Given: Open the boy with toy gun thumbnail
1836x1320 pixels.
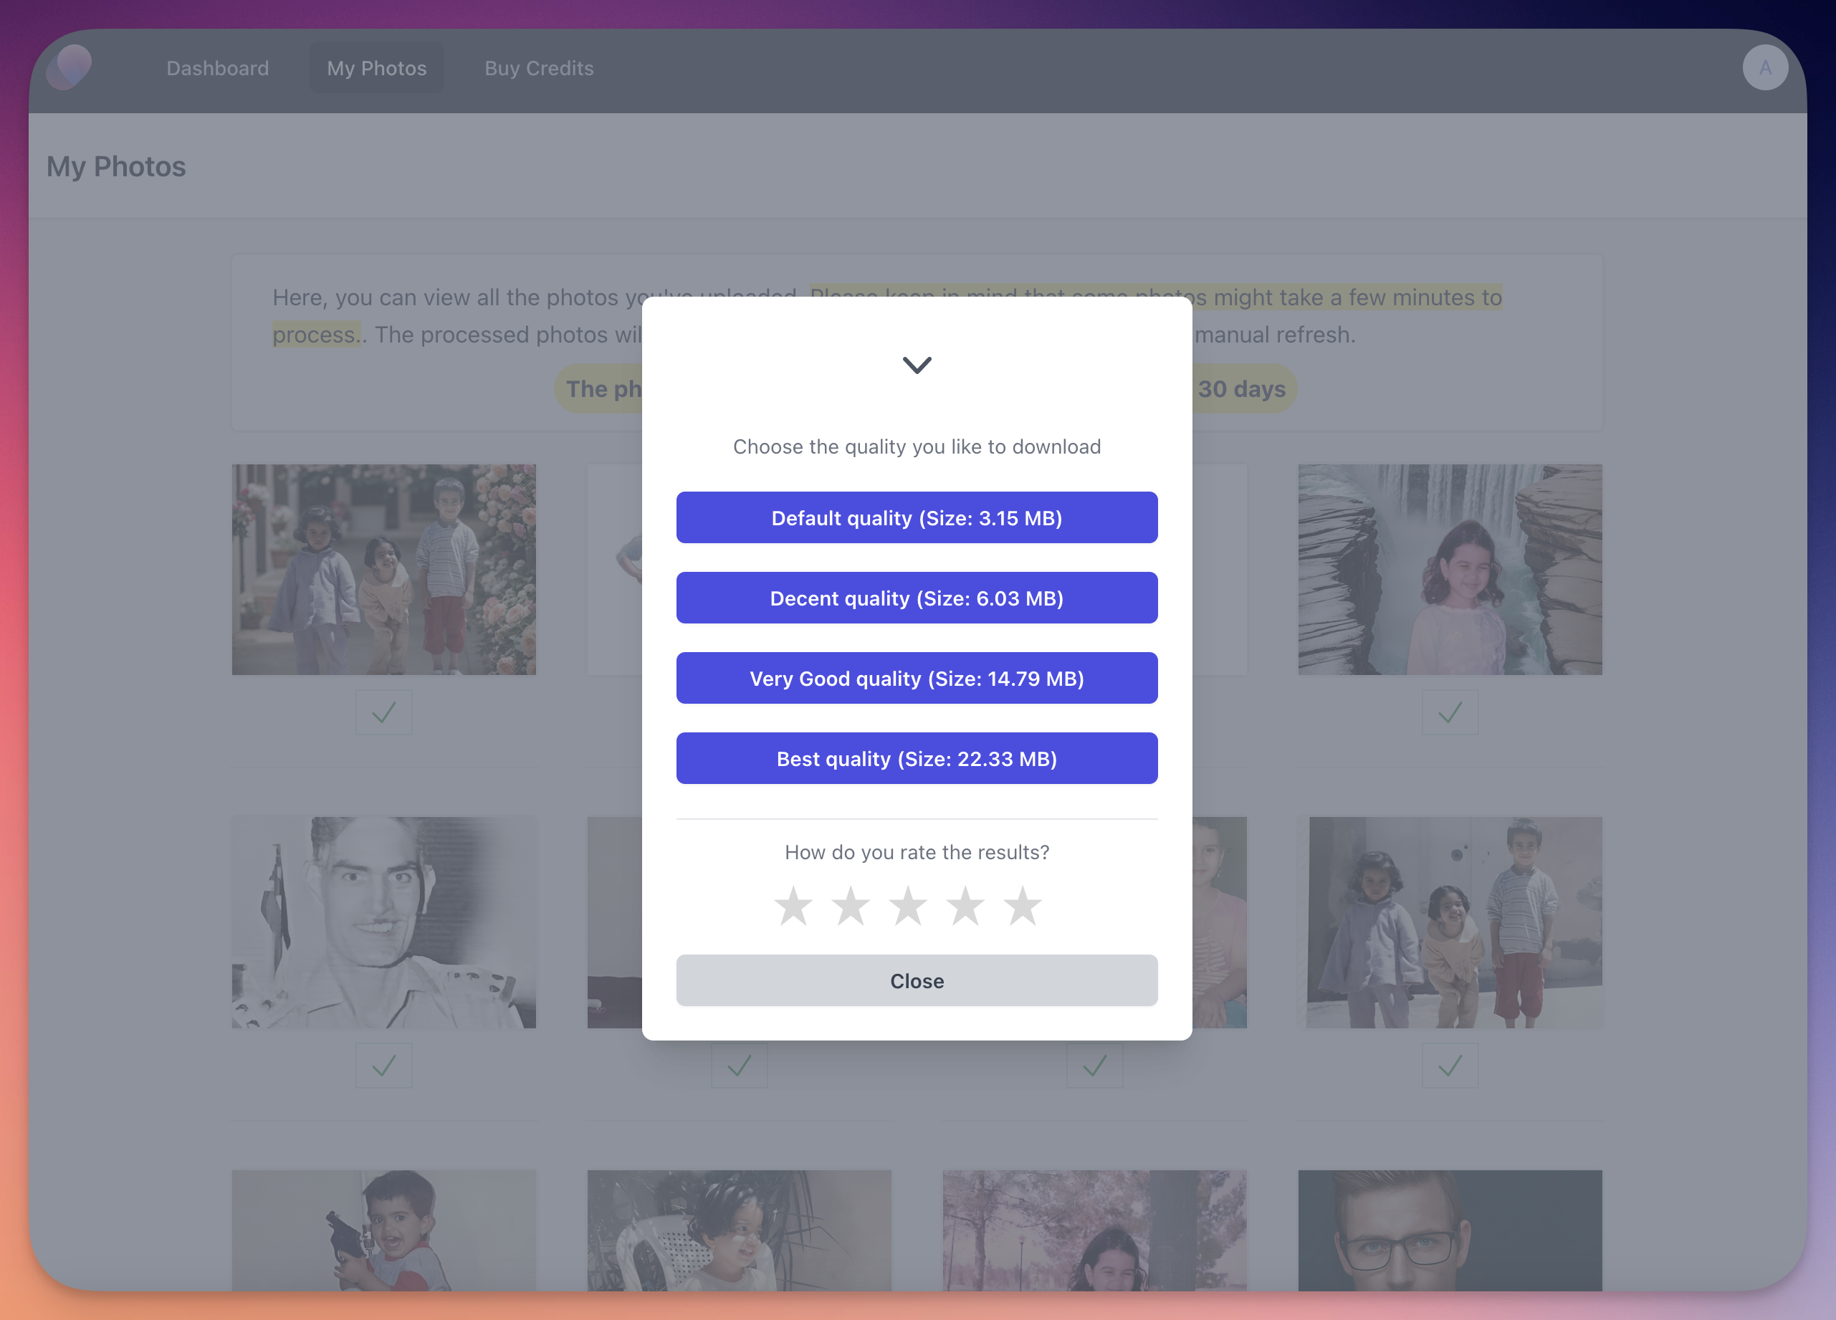Looking at the screenshot, I should tap(383, 1230).
